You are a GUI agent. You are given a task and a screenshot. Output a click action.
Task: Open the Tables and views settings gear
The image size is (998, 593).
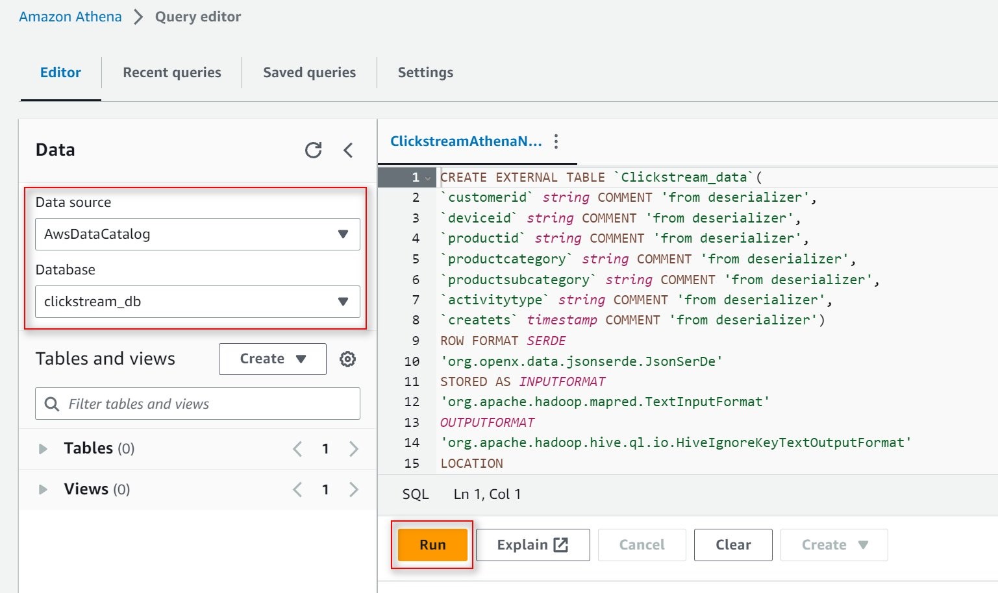coord(347,359)
